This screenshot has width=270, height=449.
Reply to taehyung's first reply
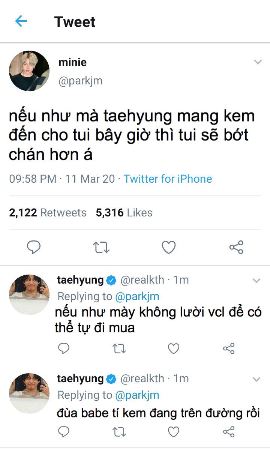click(64, 348)
